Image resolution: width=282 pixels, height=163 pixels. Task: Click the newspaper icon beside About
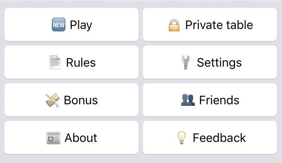[53, 138]
